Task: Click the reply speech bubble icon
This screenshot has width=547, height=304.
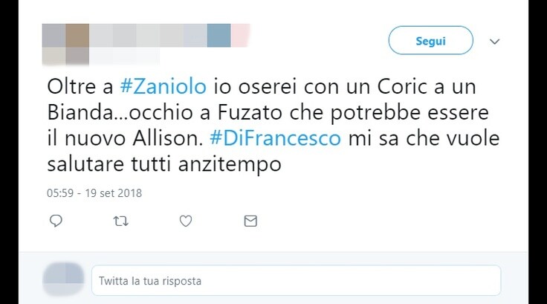Action: [x=56, y=221]
